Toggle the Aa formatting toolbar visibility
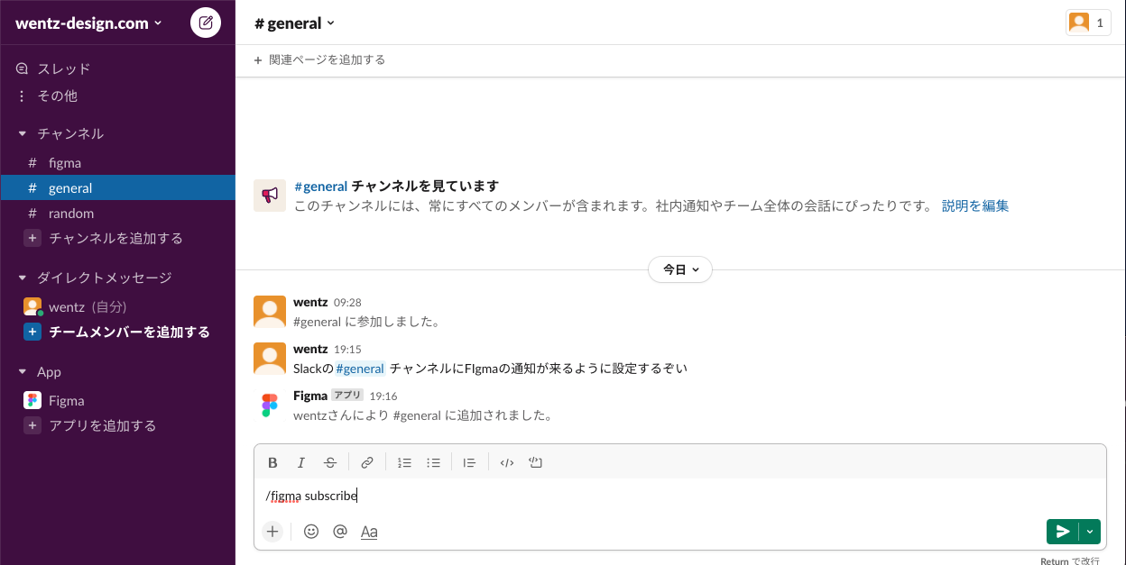This screenshot has height=565, width=1126. coord(369,532)
